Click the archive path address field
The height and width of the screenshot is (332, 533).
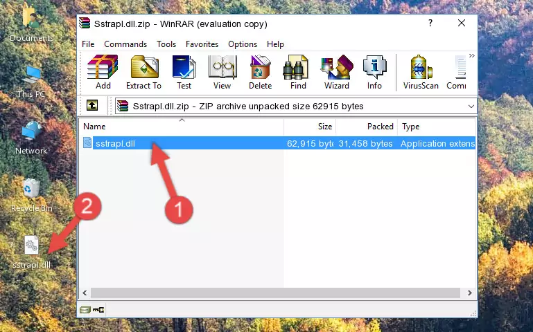click(295, 106)
